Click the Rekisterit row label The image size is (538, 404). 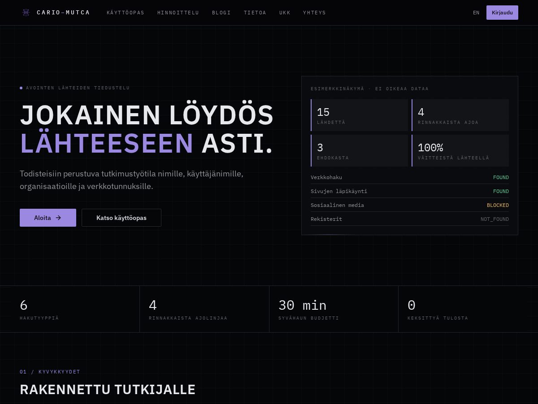[326, 219]
